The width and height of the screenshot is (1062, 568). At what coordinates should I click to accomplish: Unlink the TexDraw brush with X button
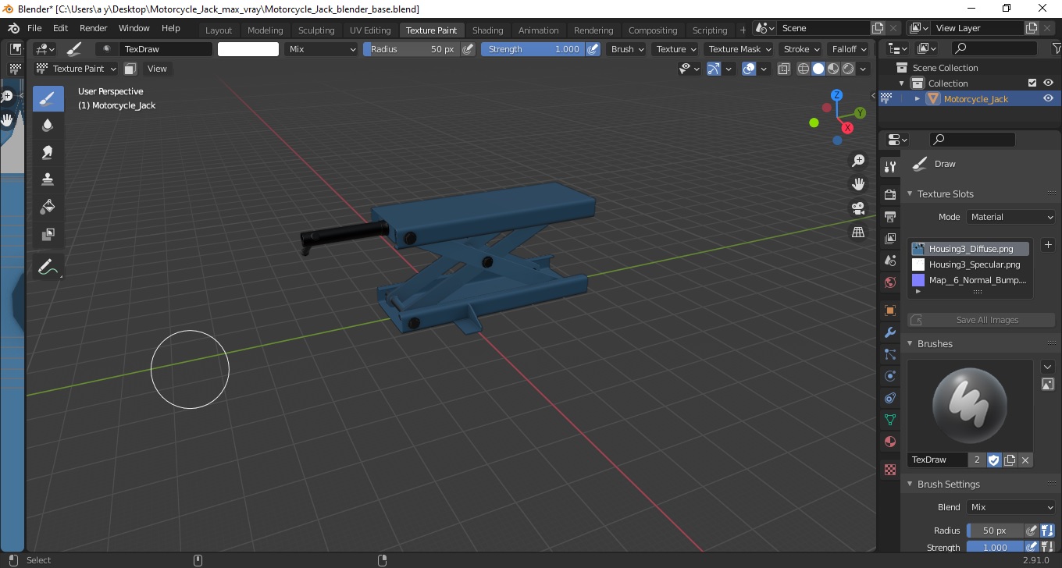(x=1025, y=460)
